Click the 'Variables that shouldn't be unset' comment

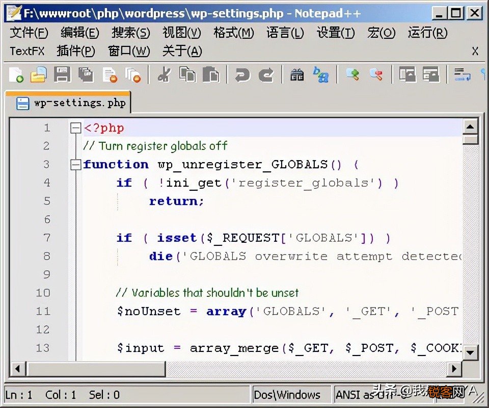[x=207, y=293]
